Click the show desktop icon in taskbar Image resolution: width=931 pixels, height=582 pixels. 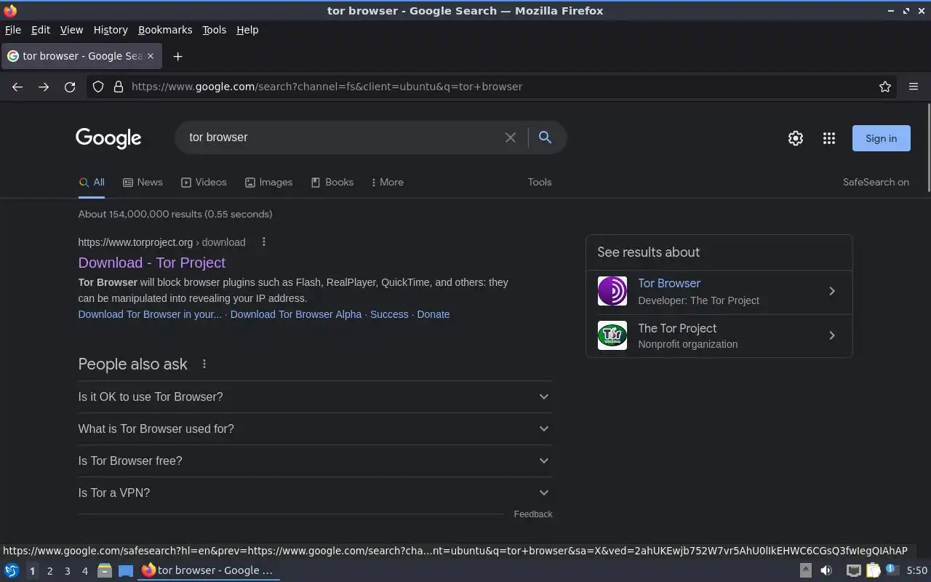(126, 570)
